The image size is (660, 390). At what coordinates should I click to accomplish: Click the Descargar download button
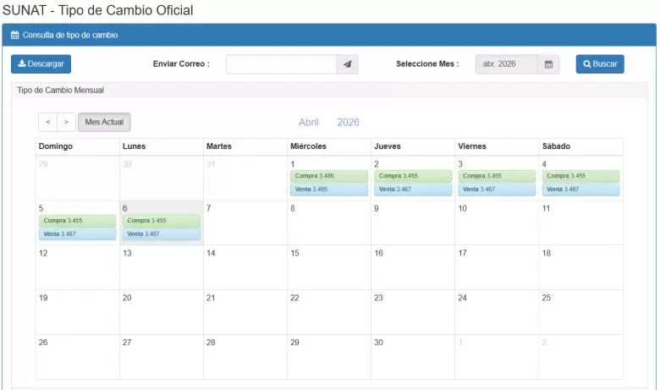(41, 64)
